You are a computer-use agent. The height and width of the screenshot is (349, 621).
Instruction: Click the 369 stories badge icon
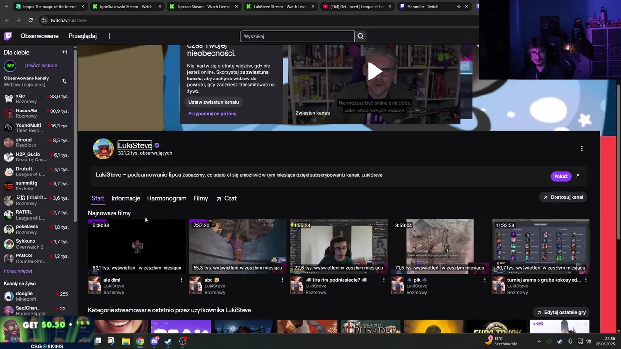[x=10, y=66]
